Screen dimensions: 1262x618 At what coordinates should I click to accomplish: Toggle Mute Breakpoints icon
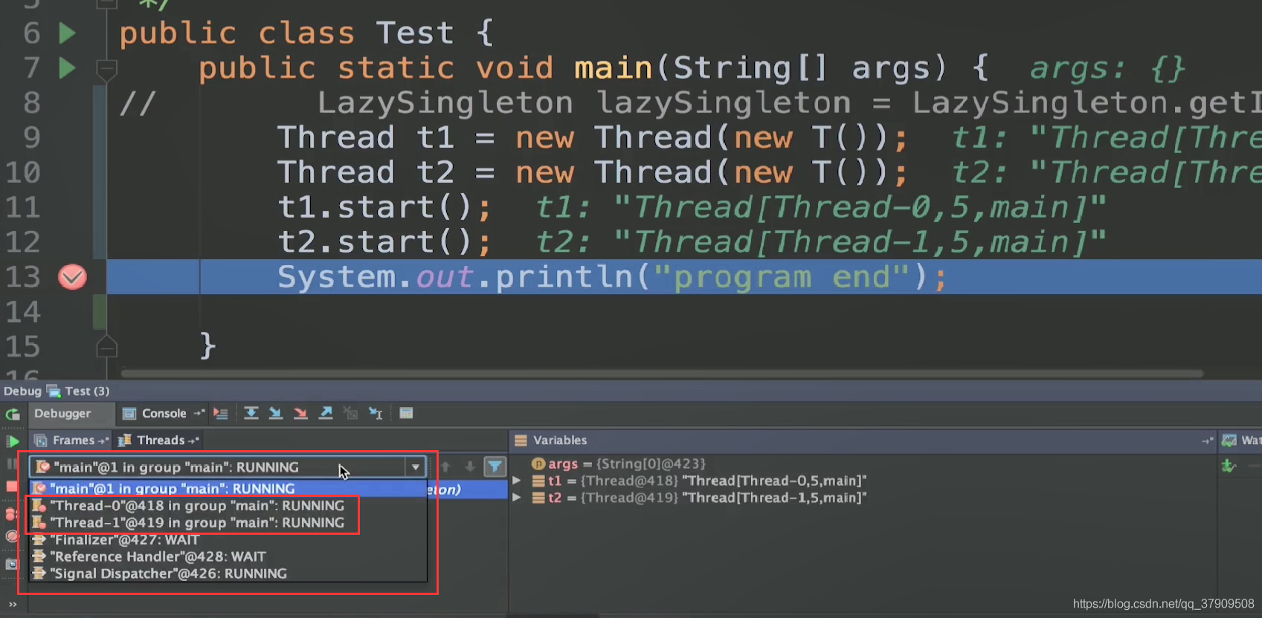pos(11,536)
